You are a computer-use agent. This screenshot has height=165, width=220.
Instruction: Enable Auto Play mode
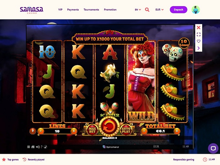click(126, 130)
